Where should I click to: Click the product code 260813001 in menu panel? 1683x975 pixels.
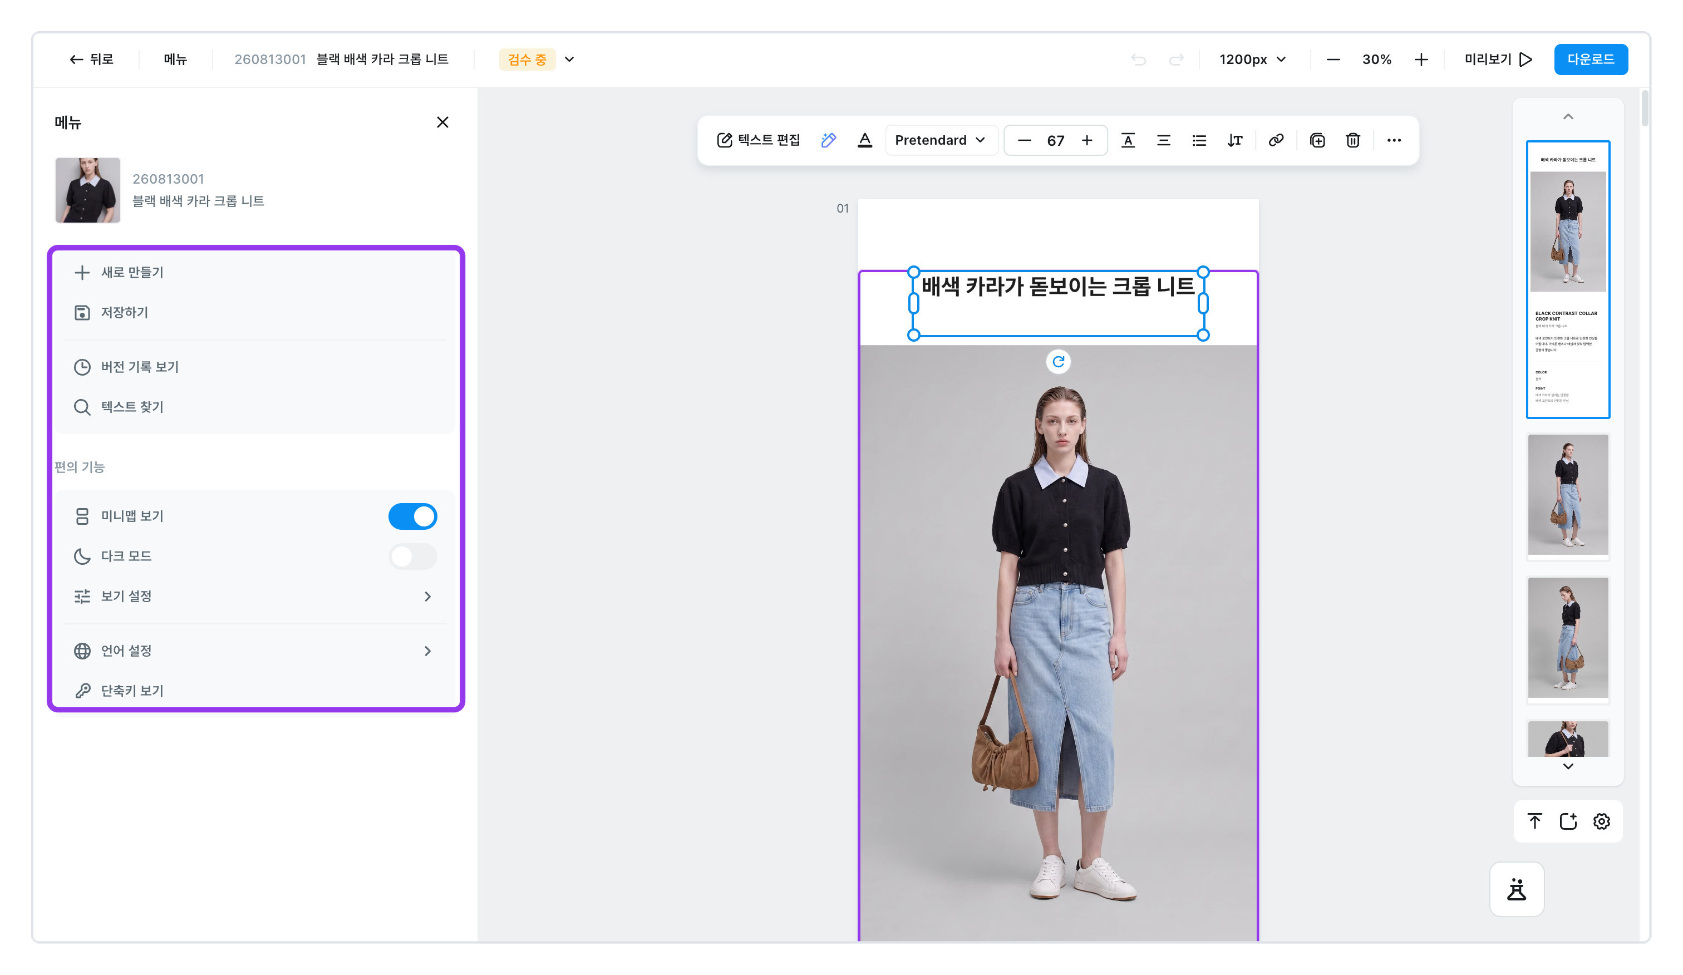click(x=168, y=179)
